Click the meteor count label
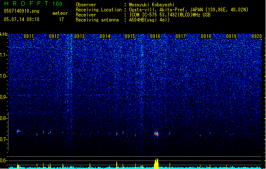Image resolution: width=266 pixels, height=169 pixels. tap(60, 13)
